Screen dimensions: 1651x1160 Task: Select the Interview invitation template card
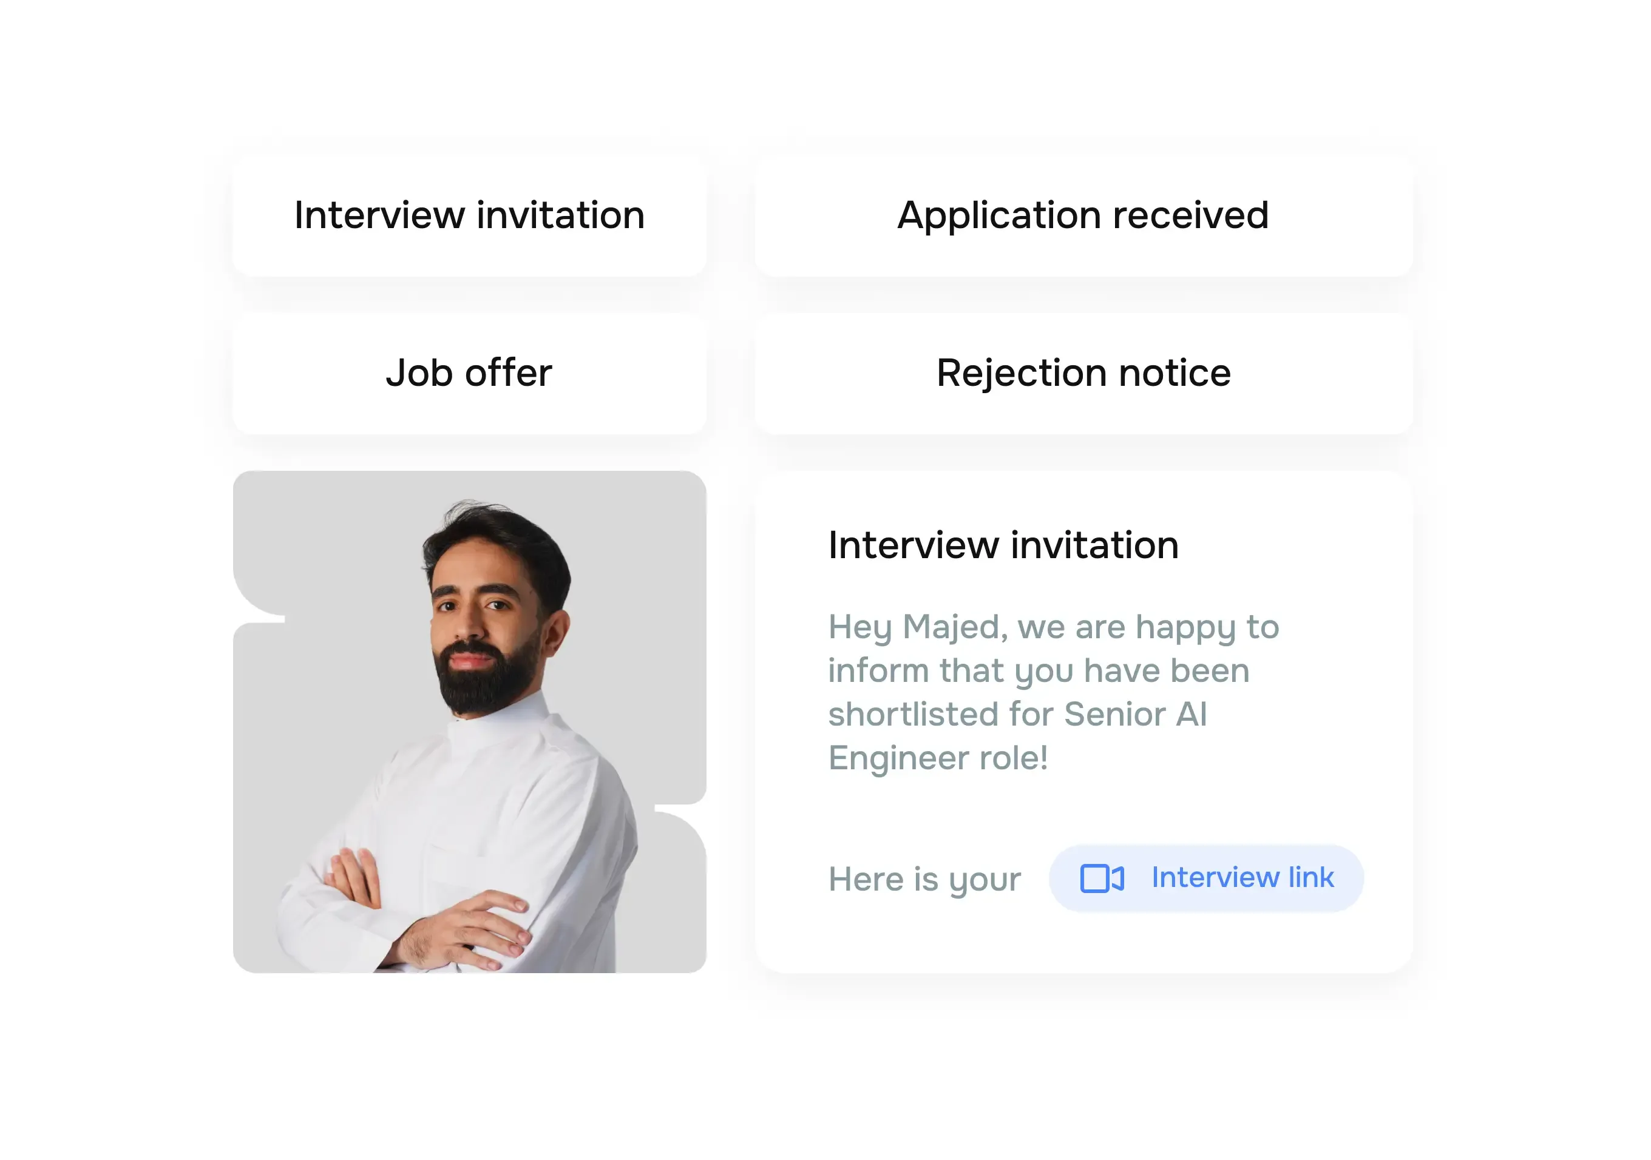(x=469, y=215)
